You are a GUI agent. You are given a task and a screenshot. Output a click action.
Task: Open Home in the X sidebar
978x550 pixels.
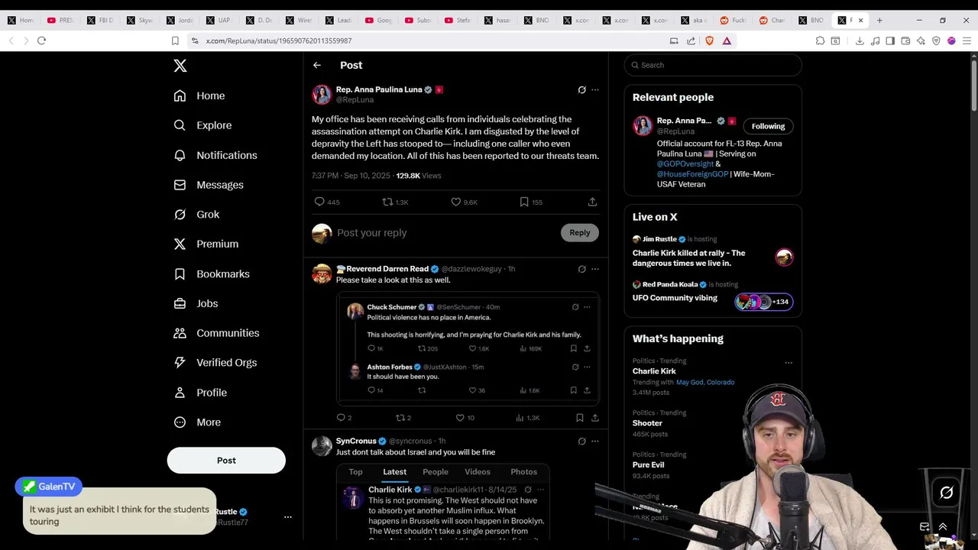click(x=199, y=95)
